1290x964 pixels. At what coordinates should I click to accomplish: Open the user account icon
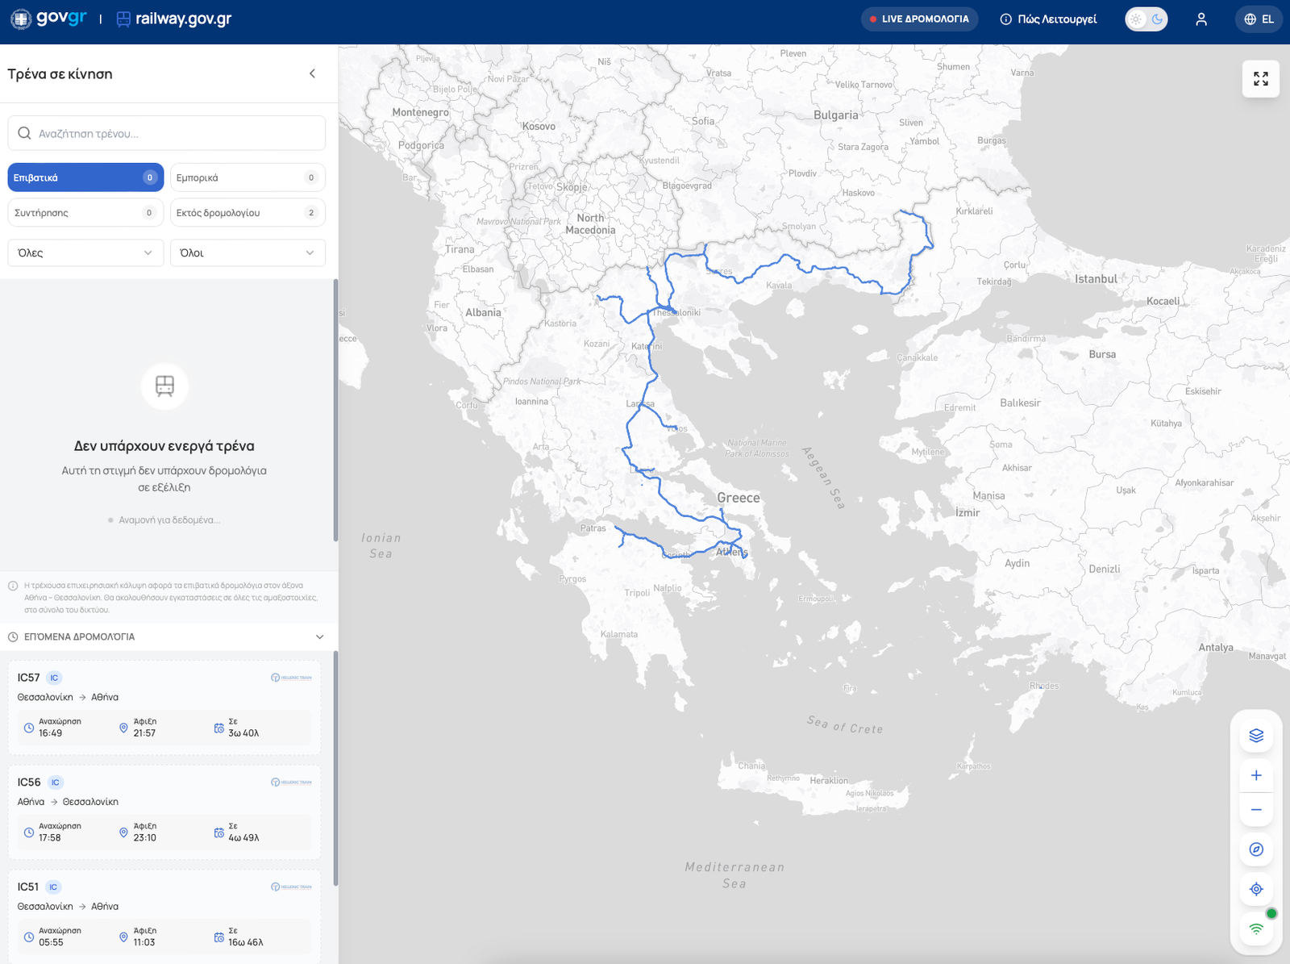pyautogui.click(x=1201, y=19)
